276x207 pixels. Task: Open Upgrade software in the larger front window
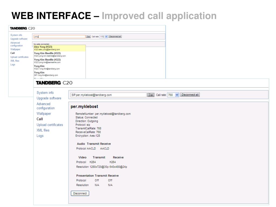(49, 98)
